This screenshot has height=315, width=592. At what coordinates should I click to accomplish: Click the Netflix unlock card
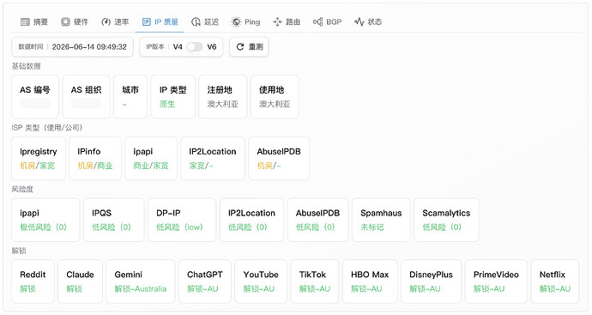click(555, 282)
